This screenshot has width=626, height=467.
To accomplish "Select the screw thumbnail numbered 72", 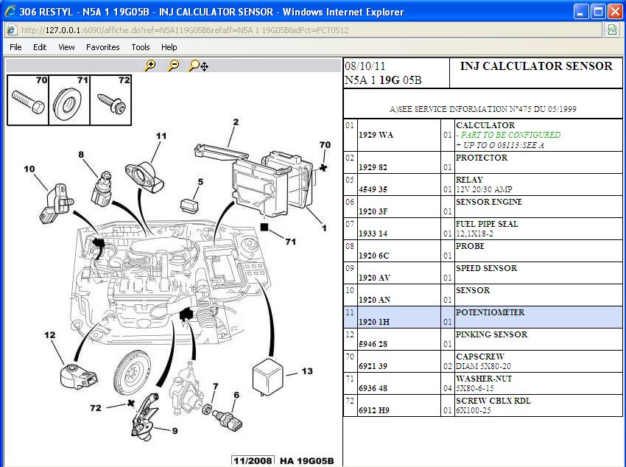I will [x=111, y=100].
